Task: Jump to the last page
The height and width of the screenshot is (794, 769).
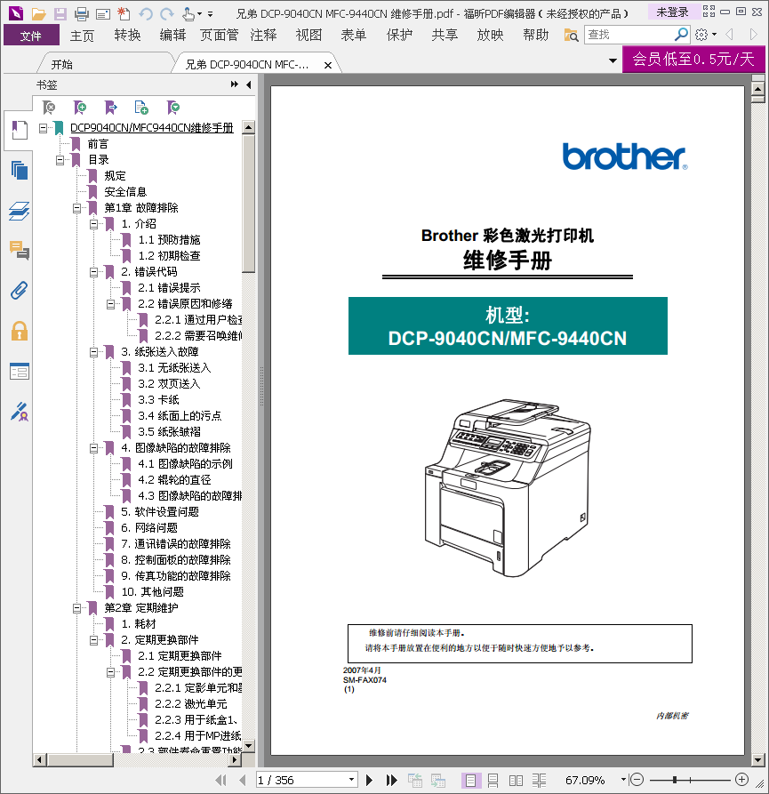Action: 391,781
